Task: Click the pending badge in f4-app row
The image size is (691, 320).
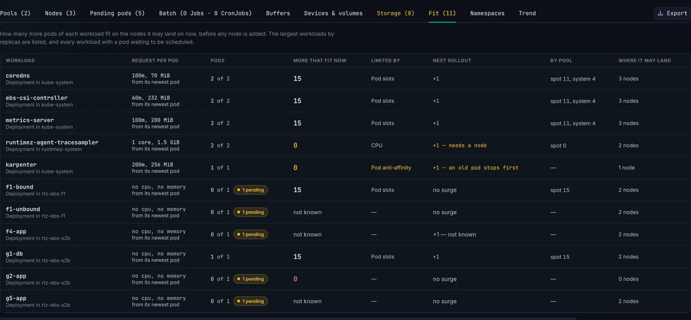Action: click(x=250, y=234)
